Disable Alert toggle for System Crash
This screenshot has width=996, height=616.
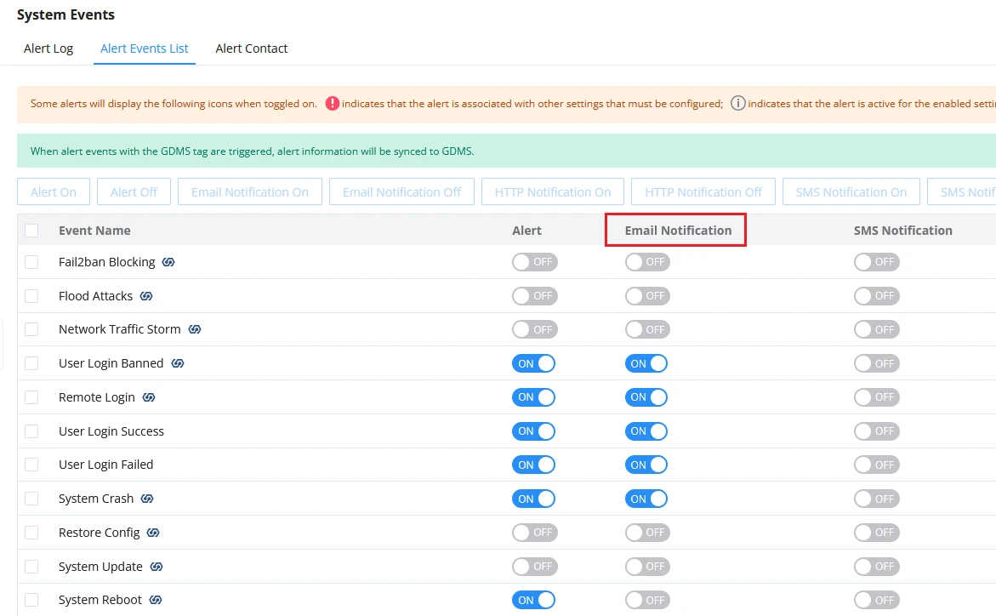click(x=533, y=499)
